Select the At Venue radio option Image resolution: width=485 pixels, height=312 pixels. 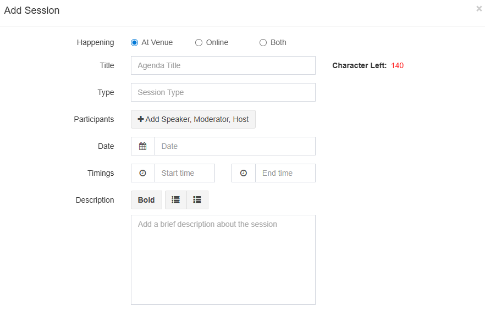coord(135,42)
